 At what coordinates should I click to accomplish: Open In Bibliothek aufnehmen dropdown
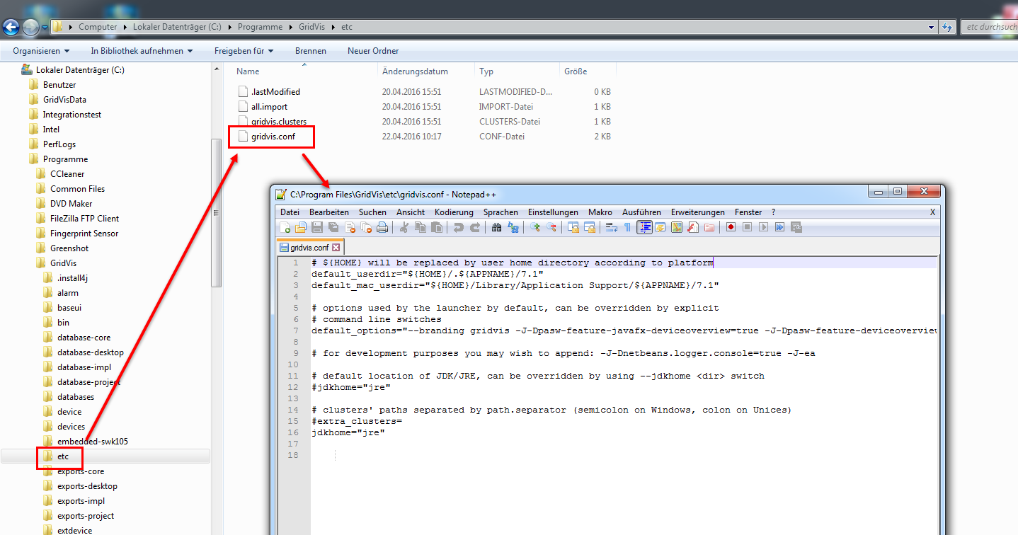(x=142, y=51)
